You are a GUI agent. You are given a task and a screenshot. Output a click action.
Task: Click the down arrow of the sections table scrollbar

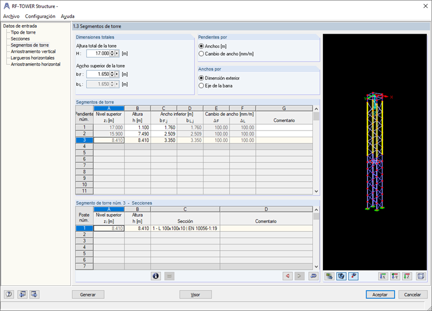[x=316, y=267]
